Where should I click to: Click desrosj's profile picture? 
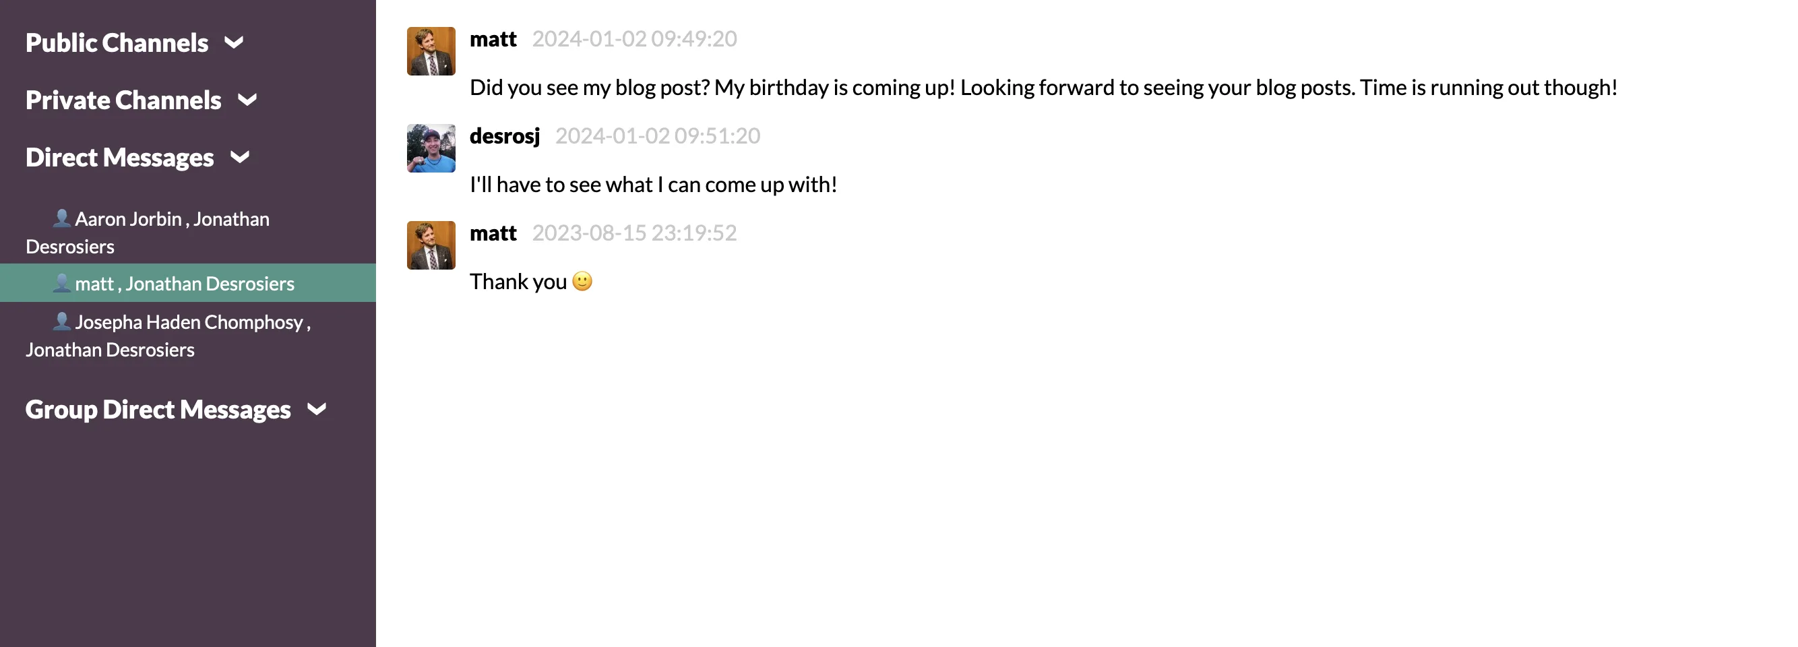(431, 148)
